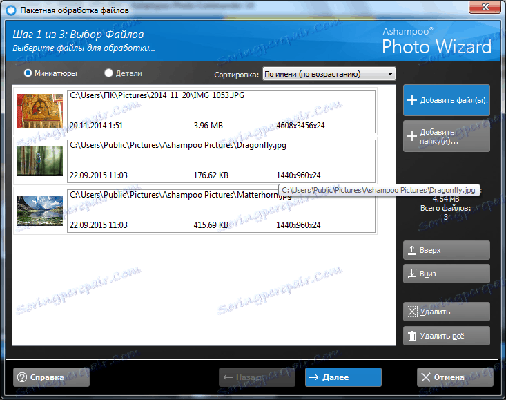Image resolution: width=506 pixels, height=400 pixels.
Task: Click the plus icon on Добавить папку(и)
Action: [x=411, y=136]
